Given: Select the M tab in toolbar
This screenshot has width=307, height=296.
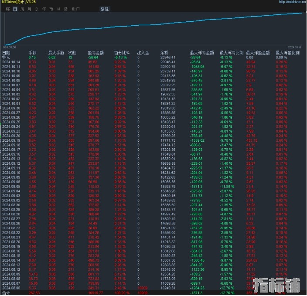Looking at the screenshot, I should [58, 9].
